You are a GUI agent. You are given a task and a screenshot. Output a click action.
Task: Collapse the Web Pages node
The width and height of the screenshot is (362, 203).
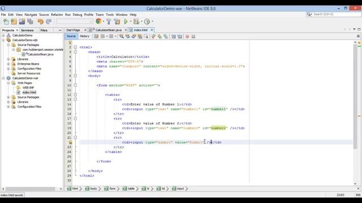(x=8, y=83)
